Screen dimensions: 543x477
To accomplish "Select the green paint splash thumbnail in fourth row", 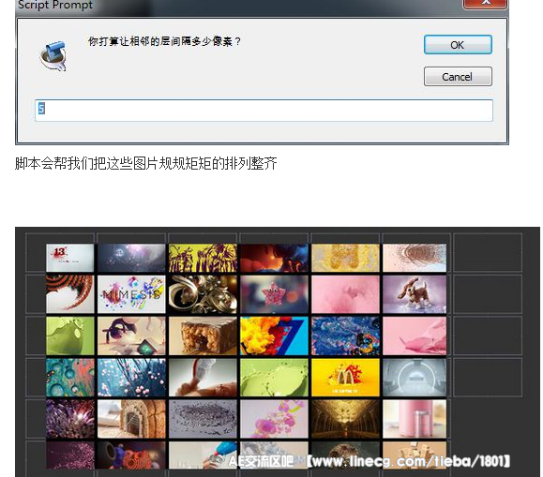I will pyautogui.click(x=274, y=378).
